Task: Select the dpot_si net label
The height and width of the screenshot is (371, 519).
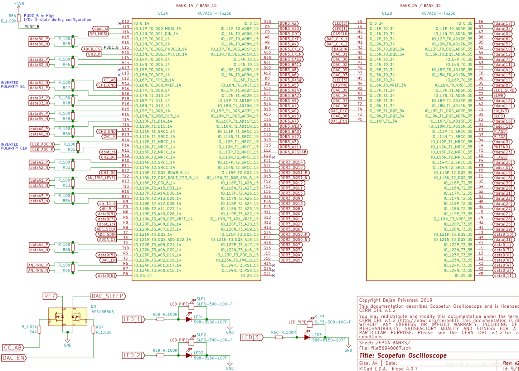Action: coord(101,29)
